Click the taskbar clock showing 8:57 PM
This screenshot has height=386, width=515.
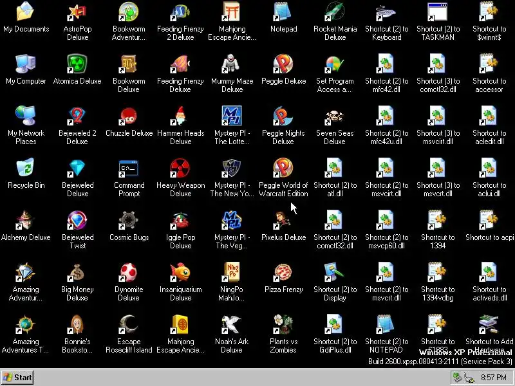[493, 378]
